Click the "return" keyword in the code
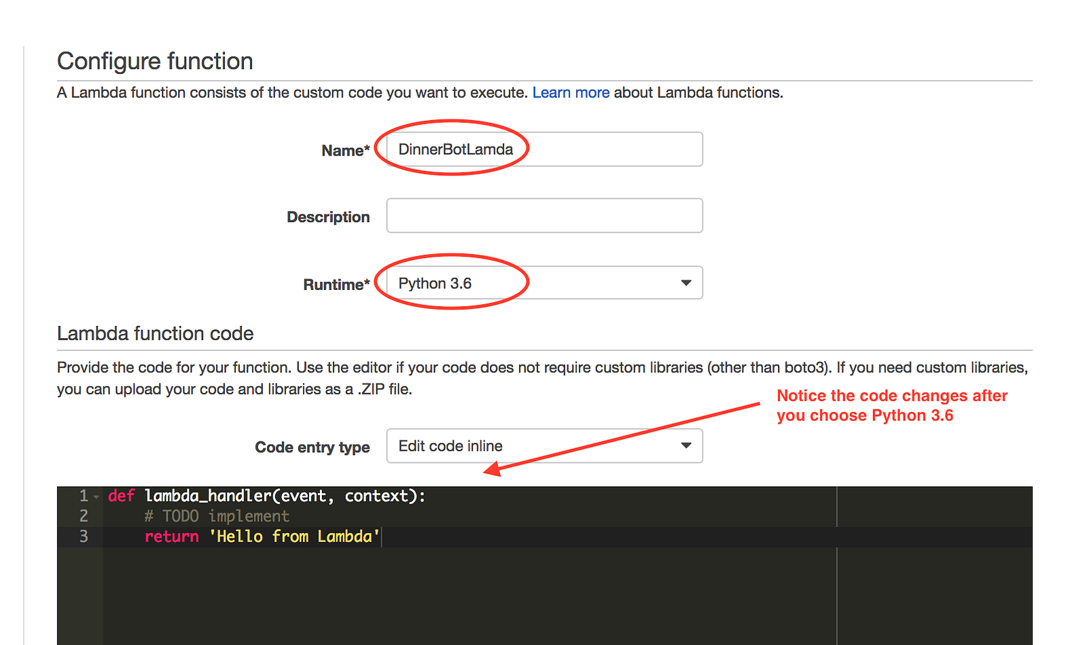 pyautogui.click(x=171, y=537)
